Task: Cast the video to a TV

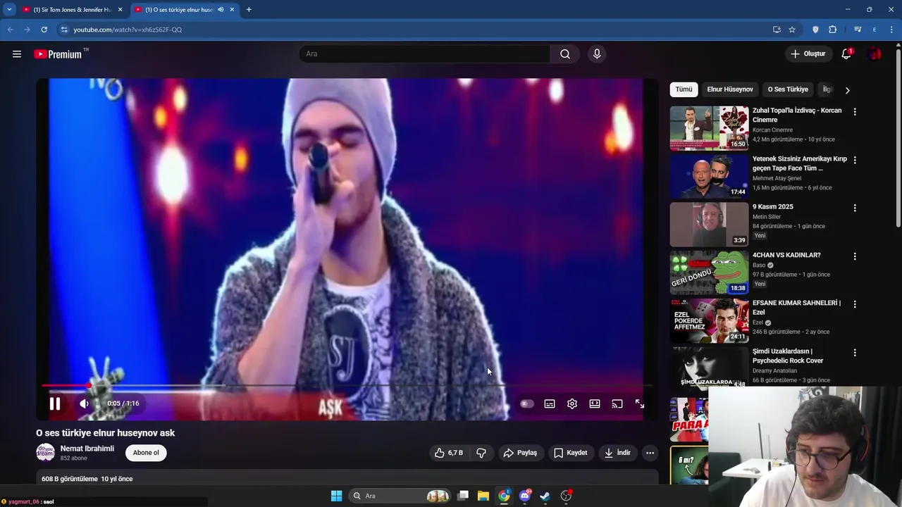Action: pos(617,403)
